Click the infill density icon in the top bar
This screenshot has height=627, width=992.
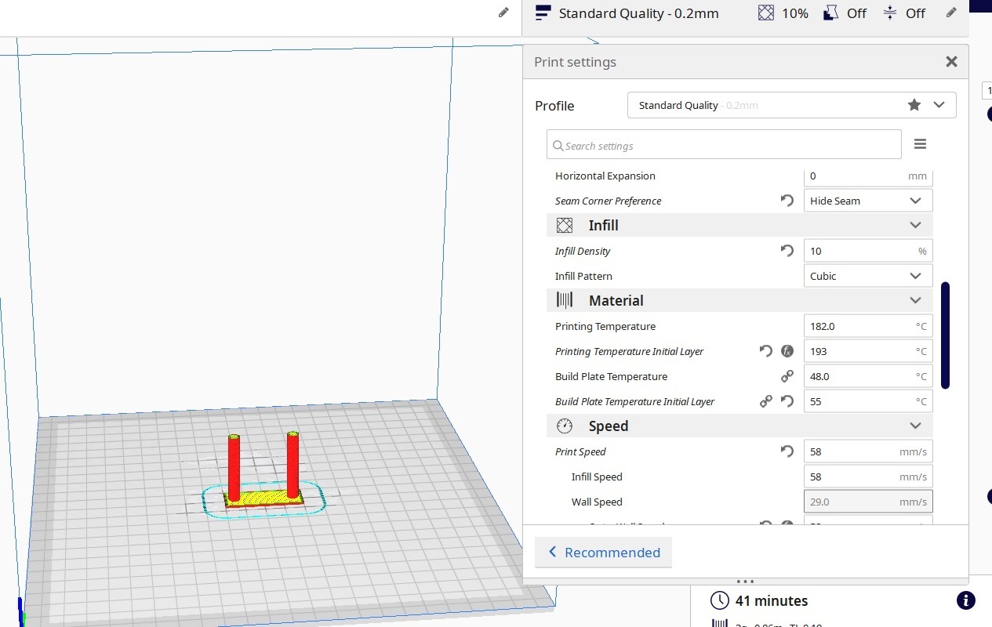click(765, 13)
